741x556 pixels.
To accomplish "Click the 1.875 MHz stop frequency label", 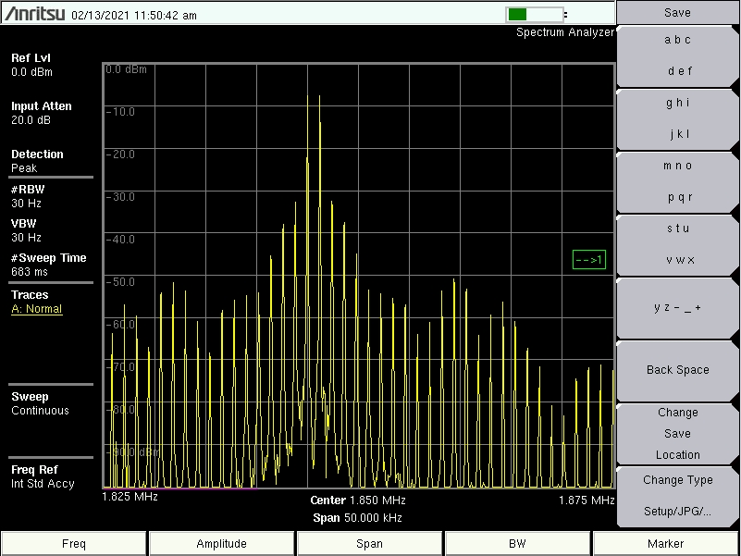I will point(587,500).
